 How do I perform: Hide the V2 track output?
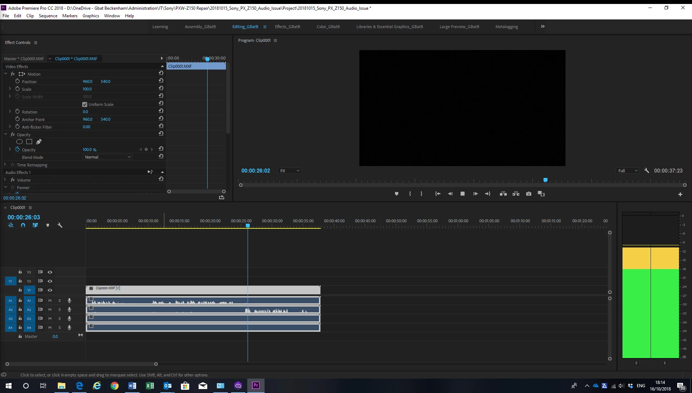(50, 281)
